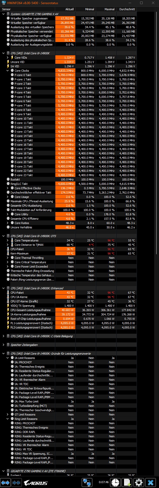159x488 pixels.
Task: Expand the Speicher-Zeitangaben section
Action: [3, 345]
